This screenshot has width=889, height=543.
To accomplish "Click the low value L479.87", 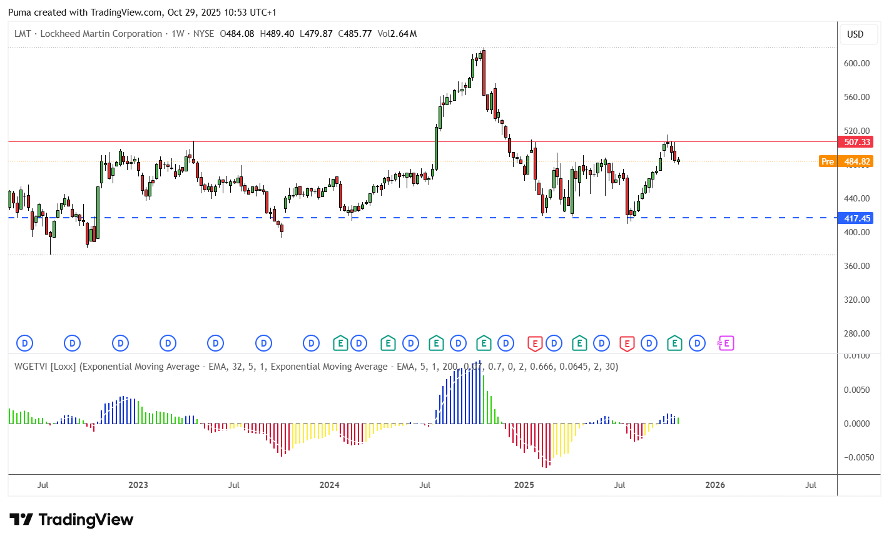I will tap(316, 34).
